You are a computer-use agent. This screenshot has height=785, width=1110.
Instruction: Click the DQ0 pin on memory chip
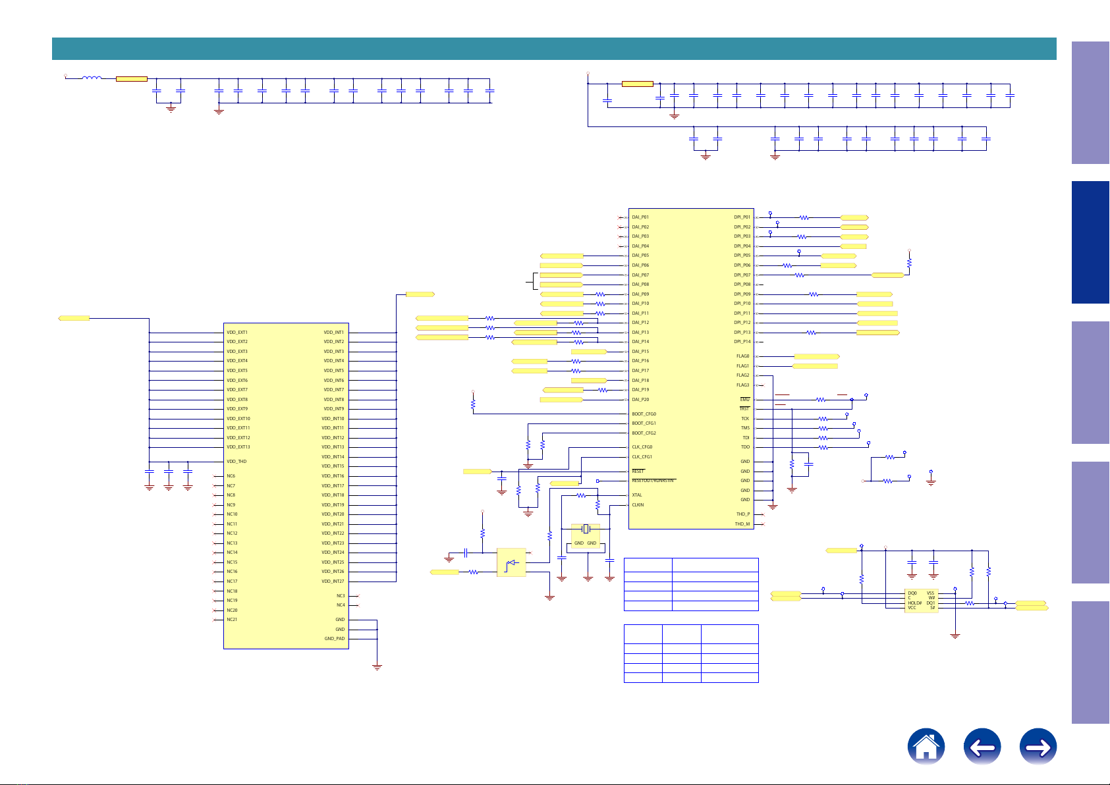[912, 593]
